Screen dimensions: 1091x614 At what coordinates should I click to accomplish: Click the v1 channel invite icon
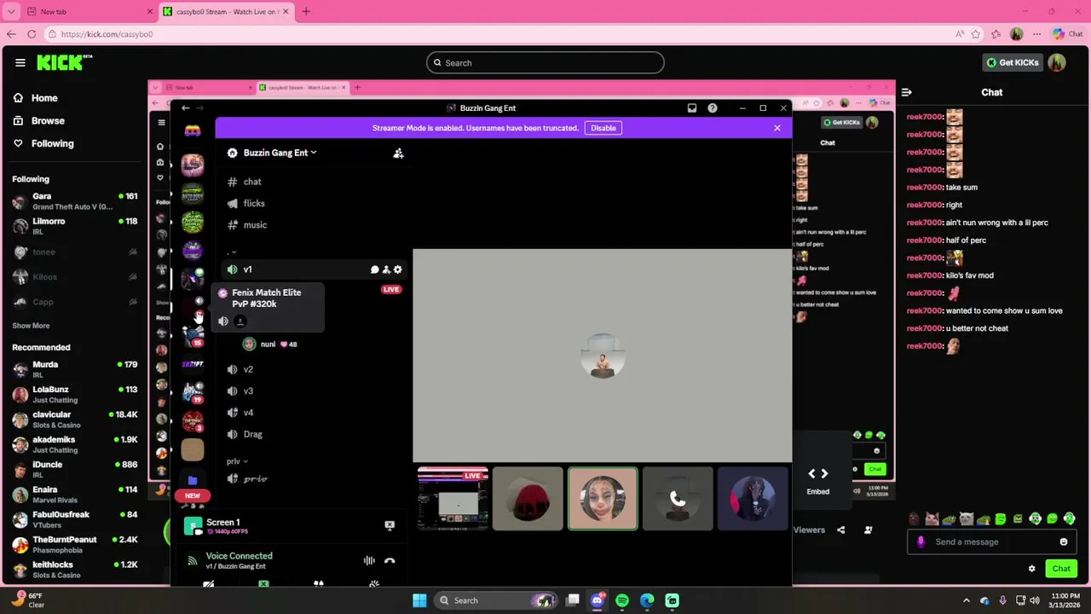pos(386,269)
